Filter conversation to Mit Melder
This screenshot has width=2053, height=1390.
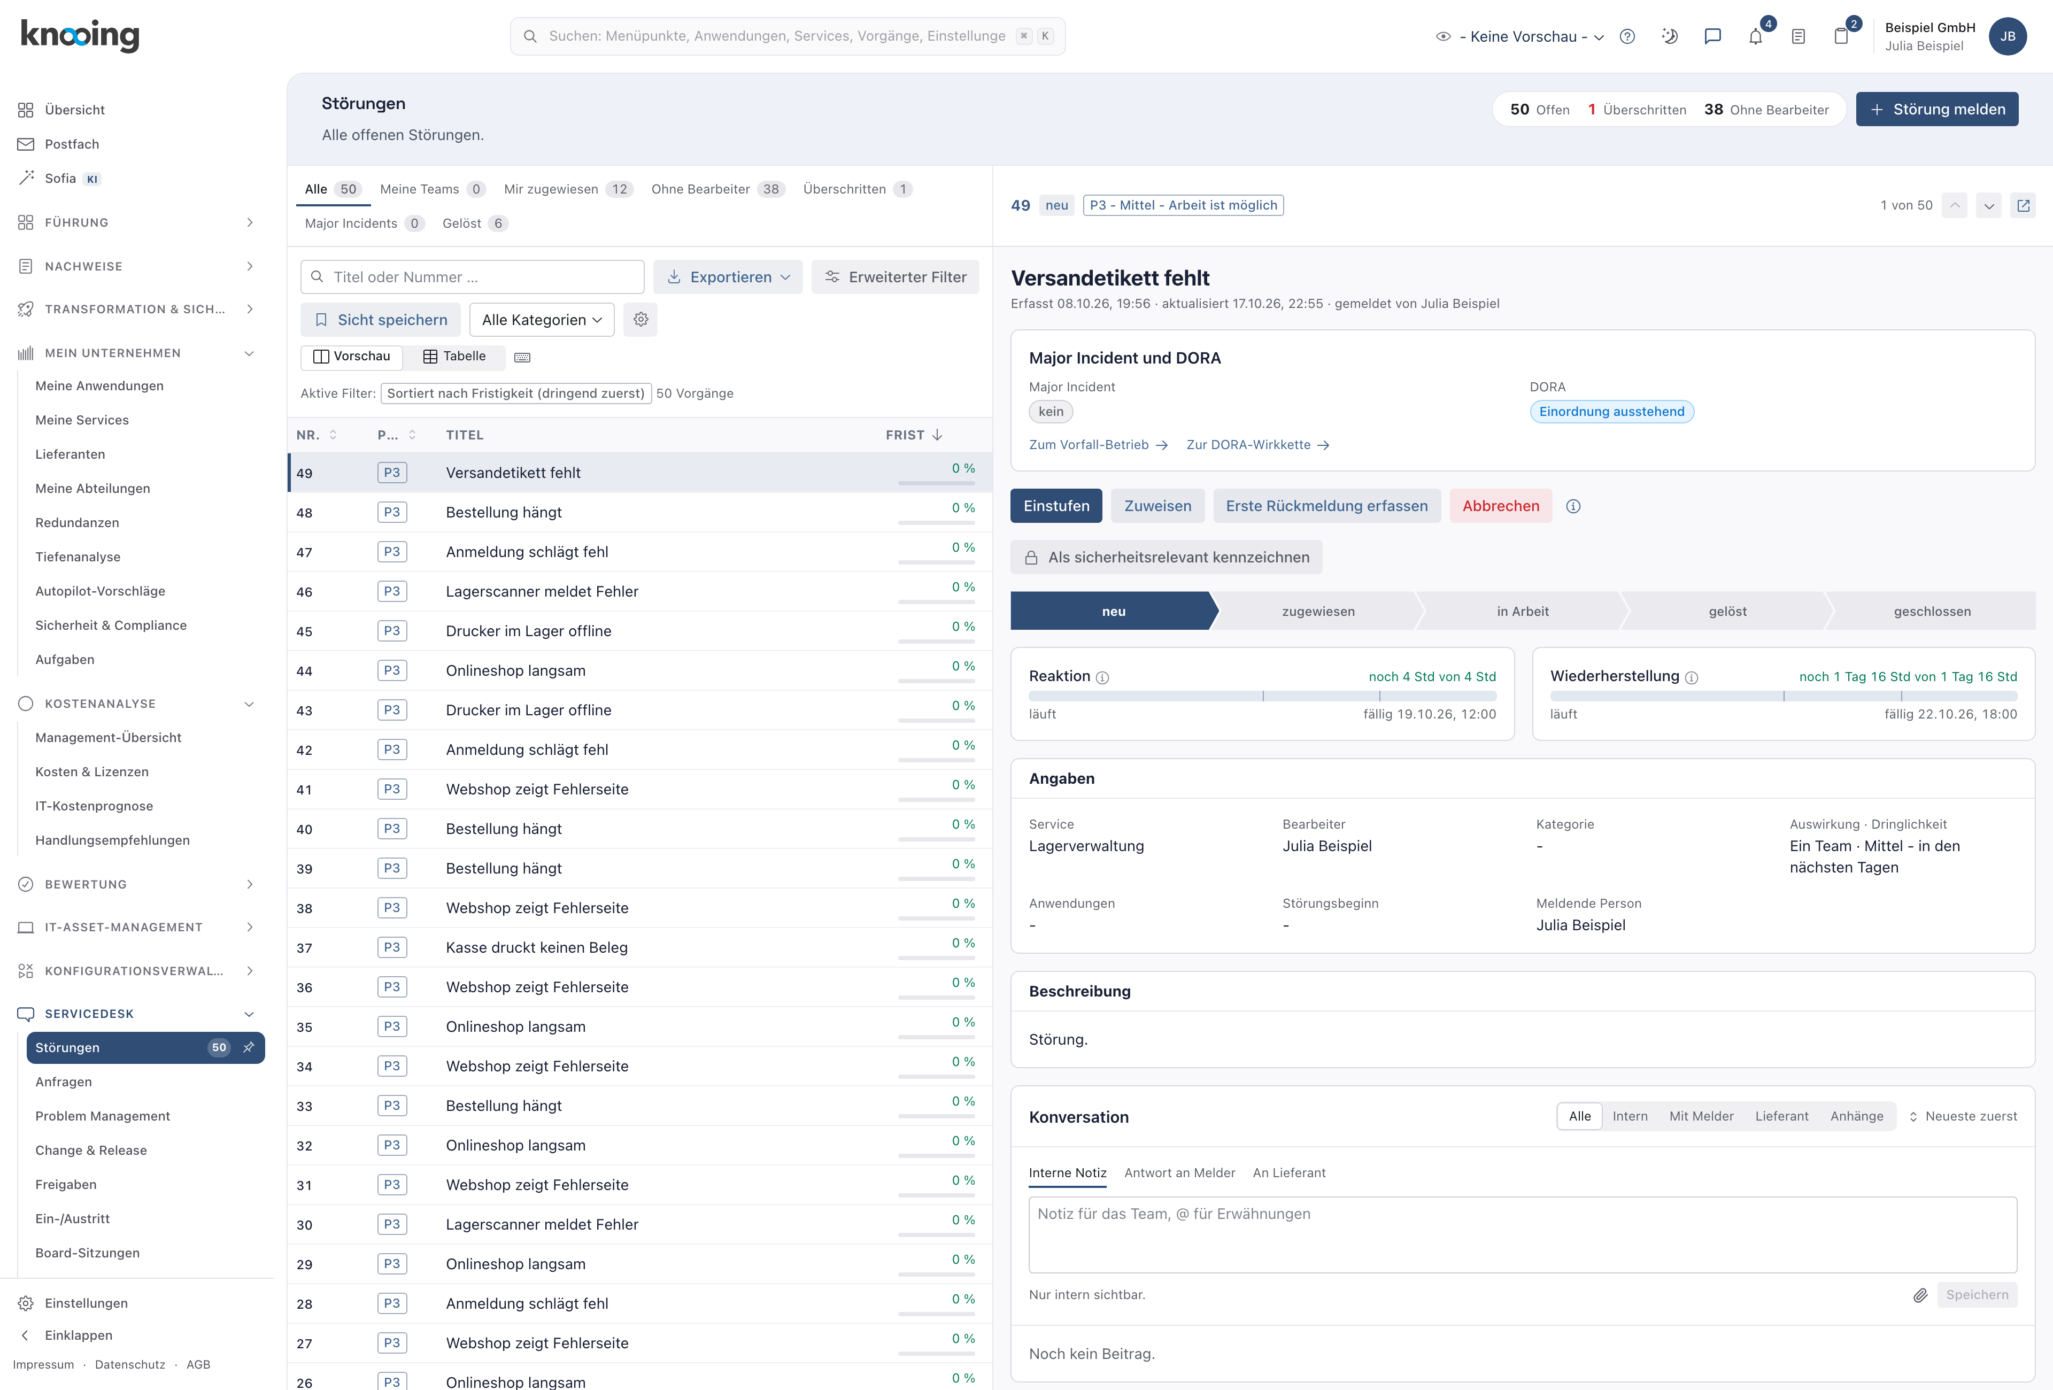pos(1701,1116)
